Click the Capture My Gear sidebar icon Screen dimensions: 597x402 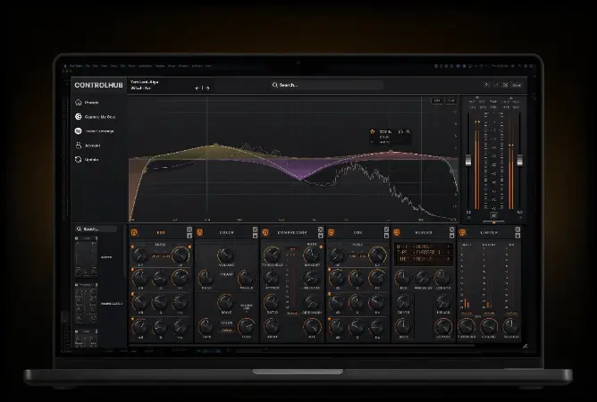[79, 116]
